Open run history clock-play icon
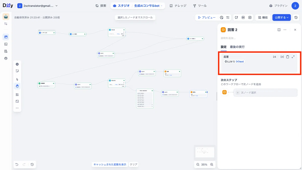The height and width of the screenshot is (170, 302). coord(221,18)
